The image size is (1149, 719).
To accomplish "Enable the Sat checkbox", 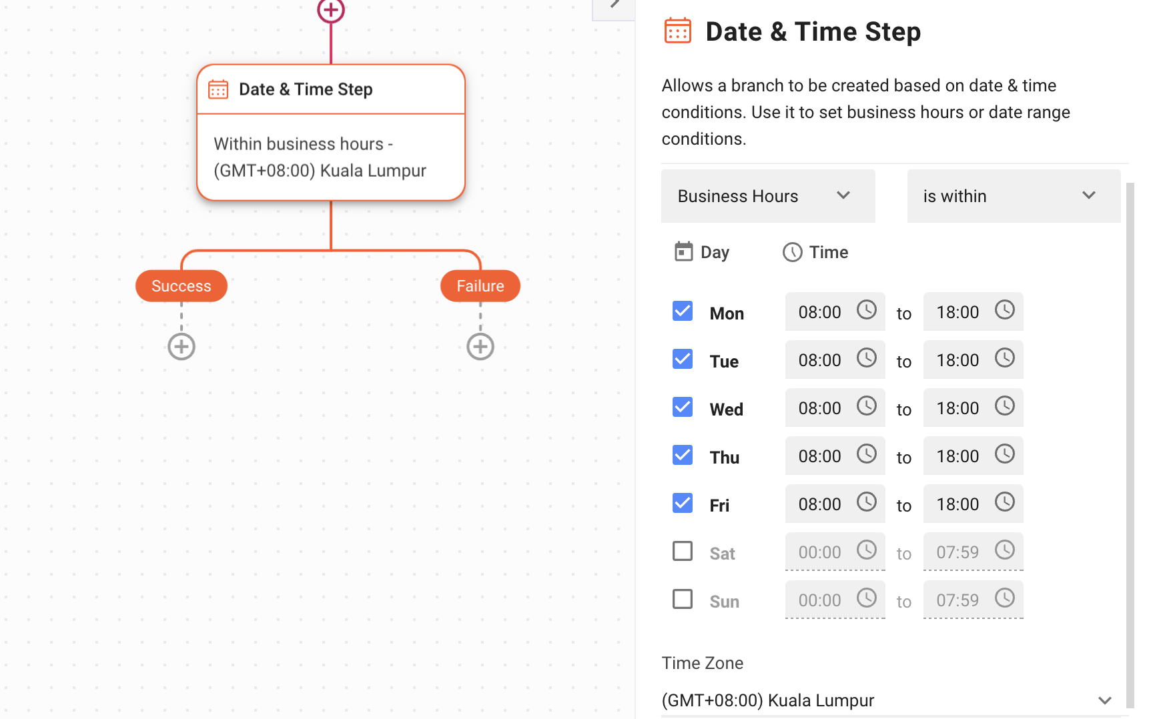I will [x=682, y=551].
